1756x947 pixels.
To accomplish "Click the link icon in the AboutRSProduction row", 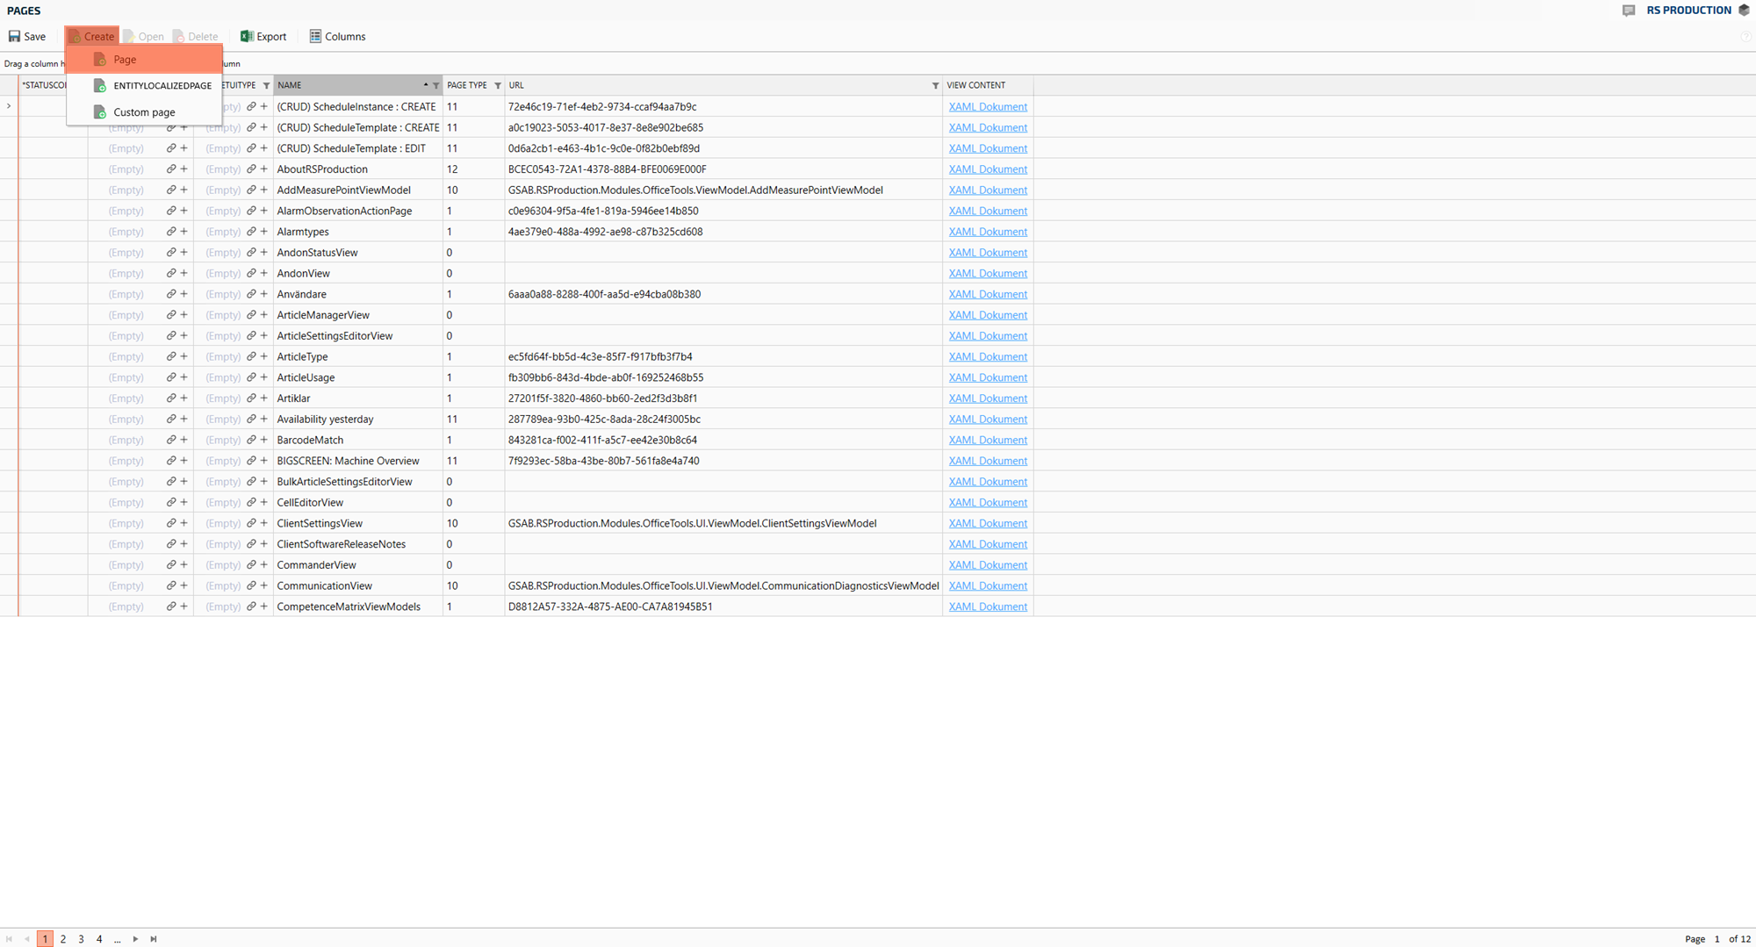I will 171,169.
